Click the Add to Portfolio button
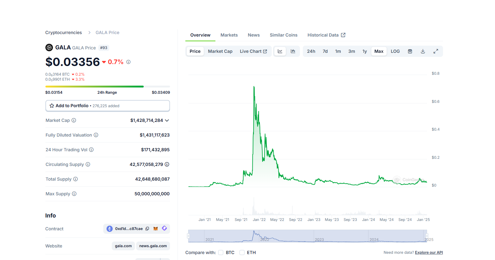Screen dimensions: 495x260 click(x=108, y=106)
